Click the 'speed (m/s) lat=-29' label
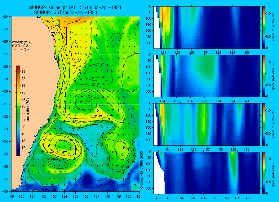Screen dimensions: 279x202 coord(273,76)
